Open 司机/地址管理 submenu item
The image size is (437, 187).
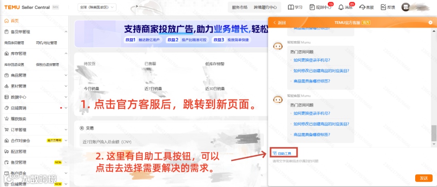(47, 43)
